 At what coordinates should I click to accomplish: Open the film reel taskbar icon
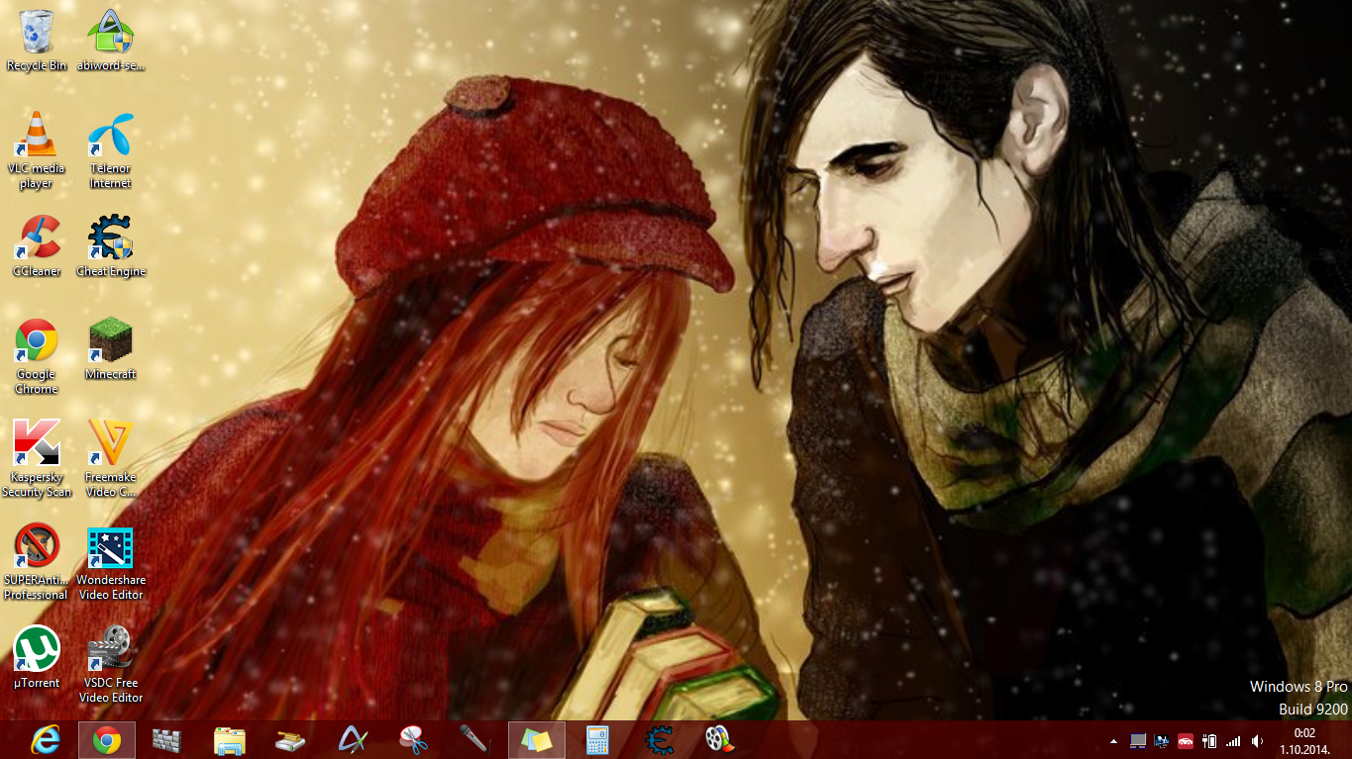720,740
